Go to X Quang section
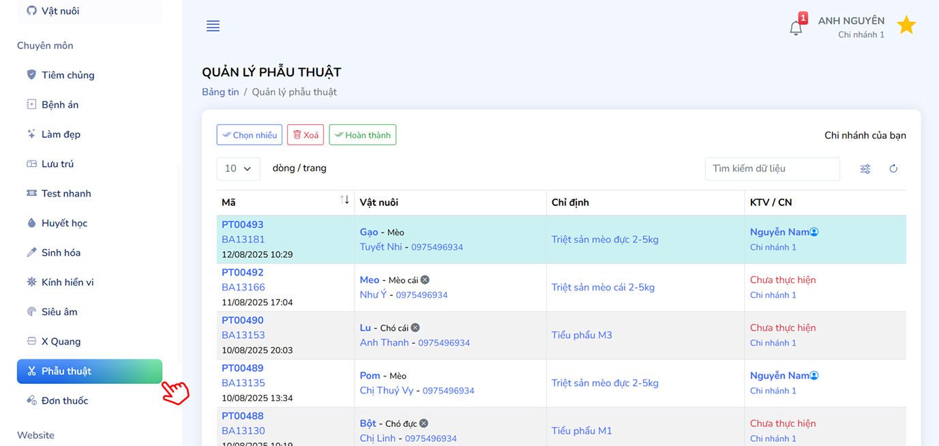Viewport: 939px width, 446px height. 61,342
